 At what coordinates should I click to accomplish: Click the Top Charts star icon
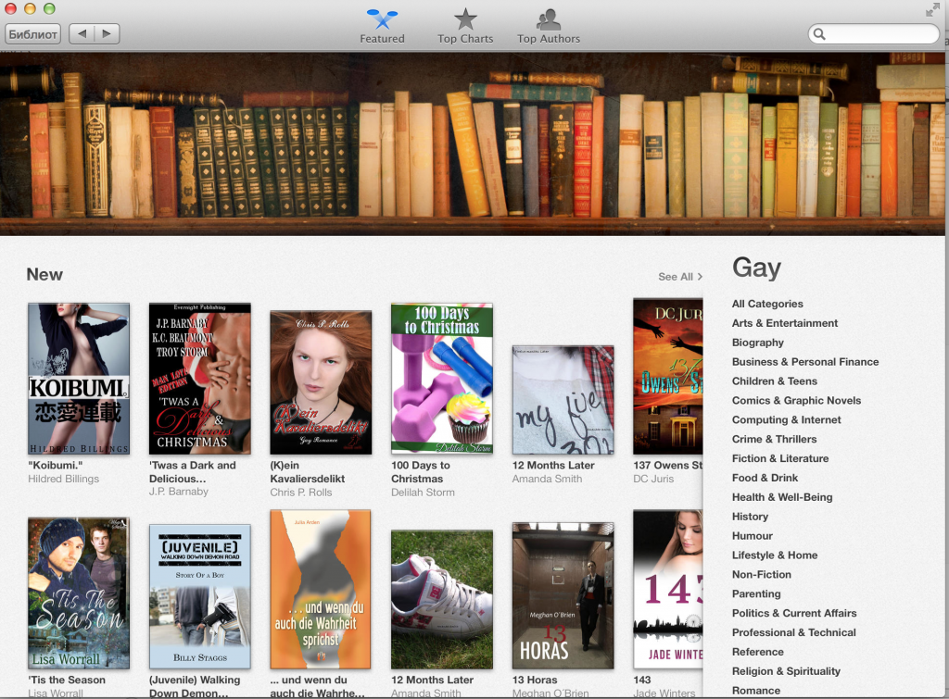pos(465,19)
